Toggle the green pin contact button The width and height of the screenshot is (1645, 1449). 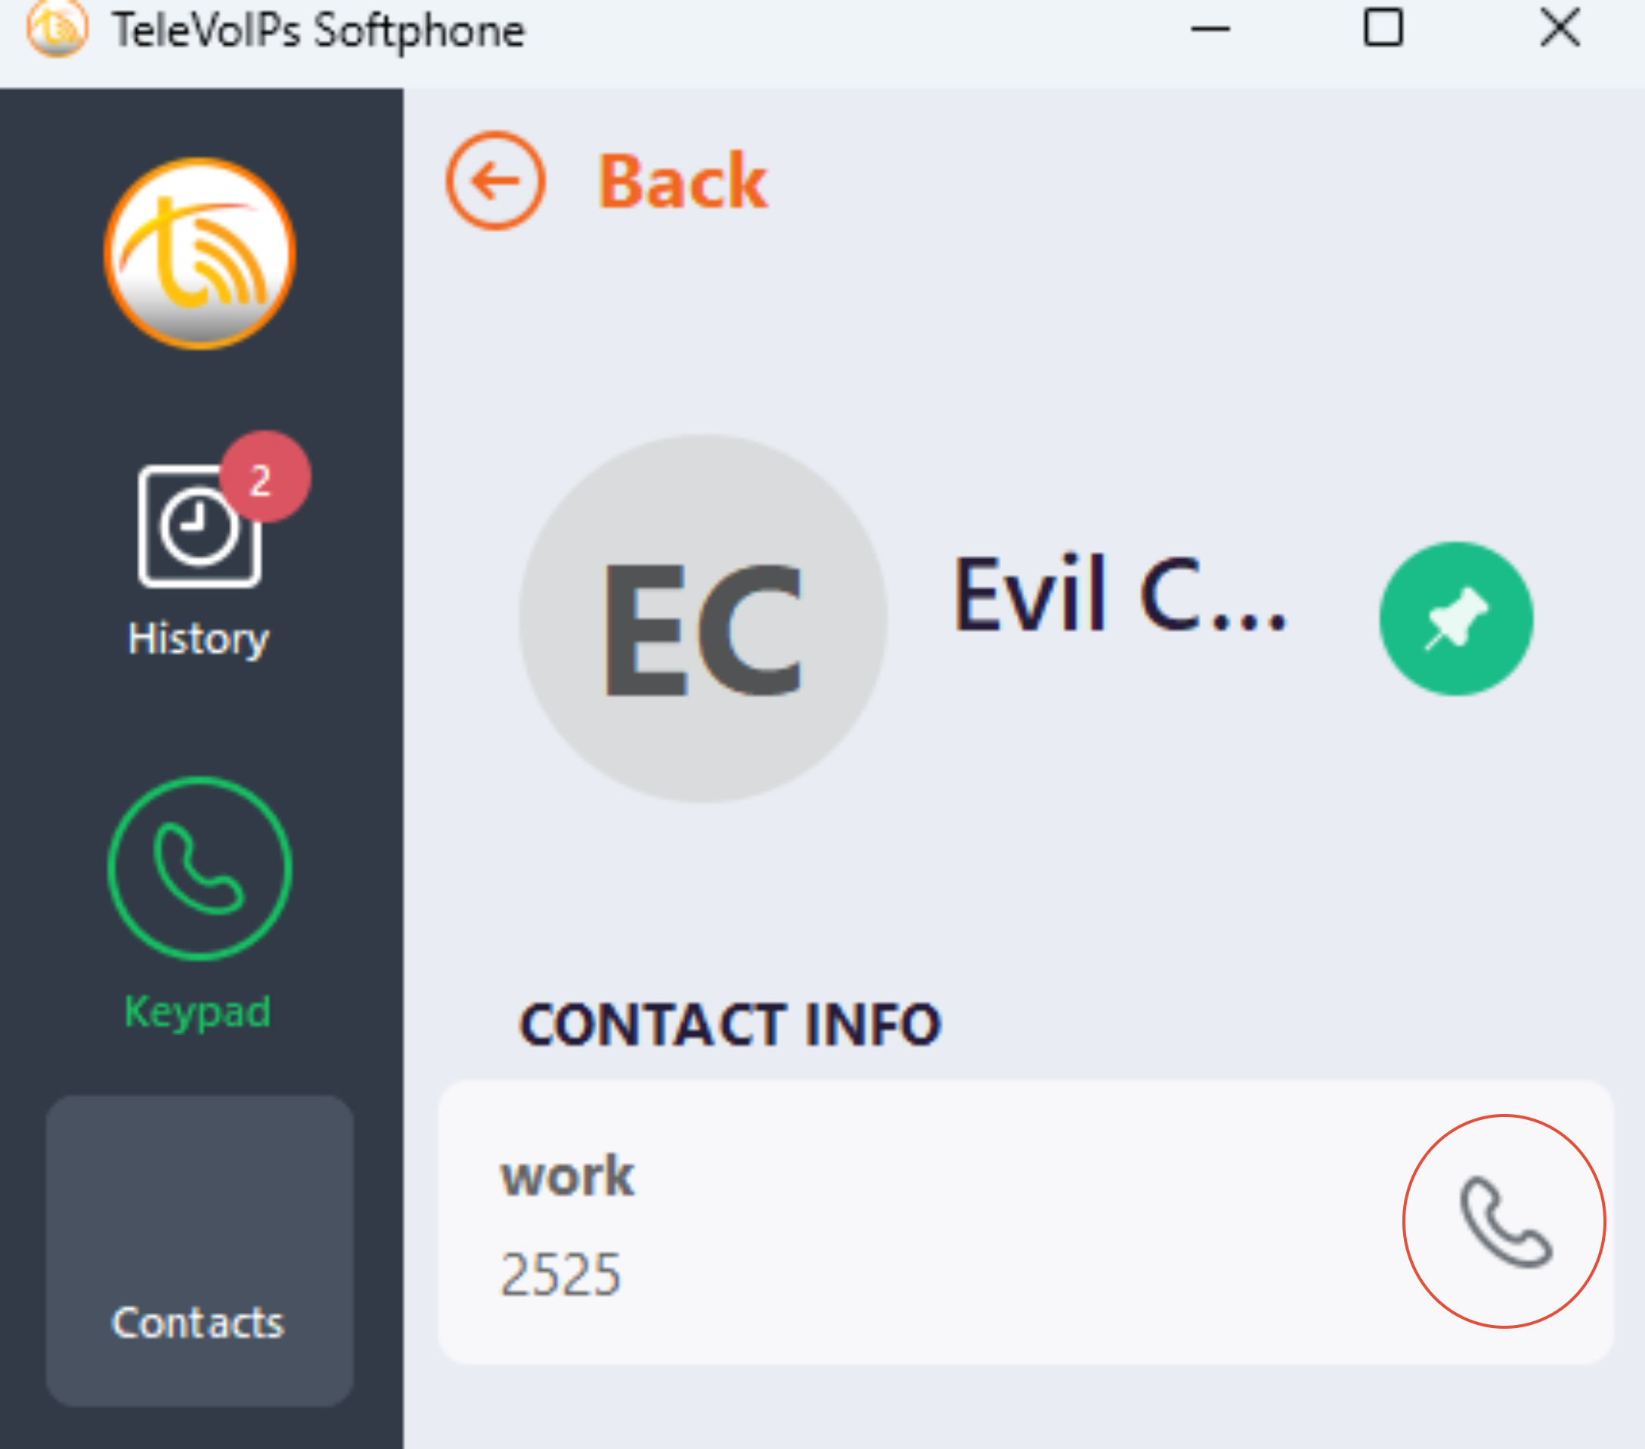[x=1456, y=618]
